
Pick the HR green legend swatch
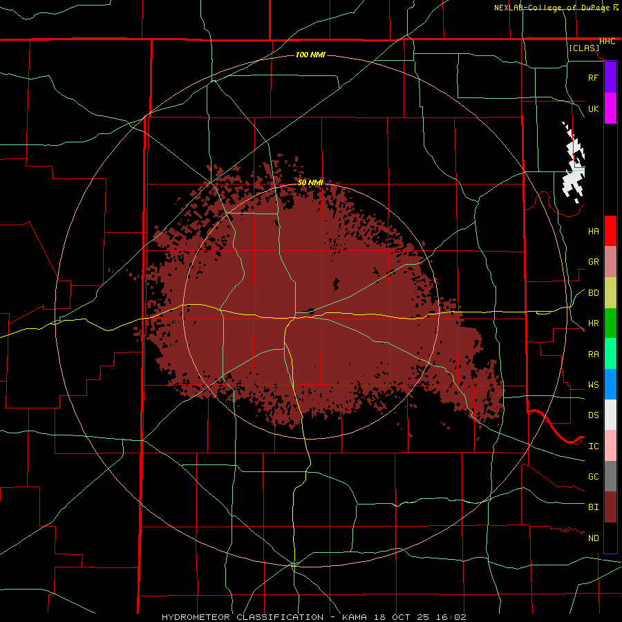pyautogui.click(x=610, y=323)
